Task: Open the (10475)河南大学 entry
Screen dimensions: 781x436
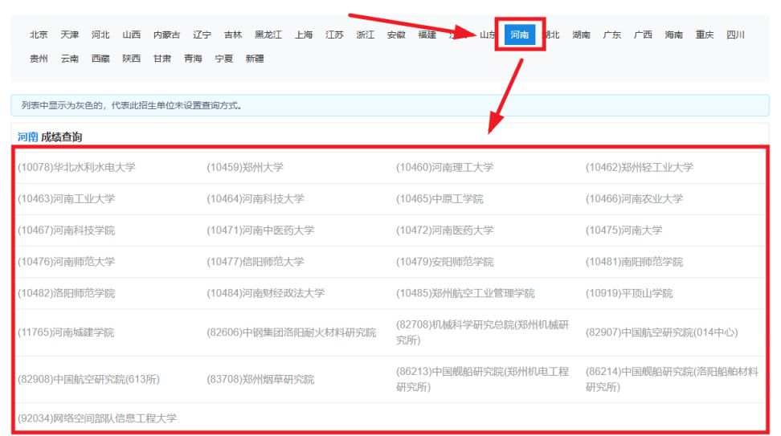Action: coord(624,230)
